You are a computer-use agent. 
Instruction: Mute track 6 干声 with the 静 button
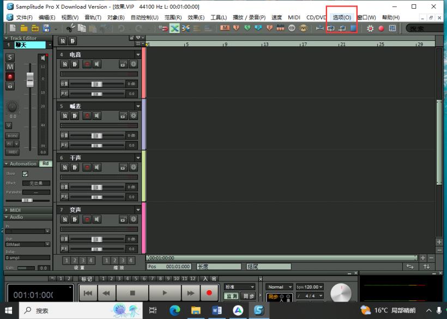(x=75, y=167)
